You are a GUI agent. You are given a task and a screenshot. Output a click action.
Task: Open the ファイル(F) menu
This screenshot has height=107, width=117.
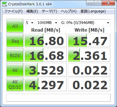pos(13,11)
